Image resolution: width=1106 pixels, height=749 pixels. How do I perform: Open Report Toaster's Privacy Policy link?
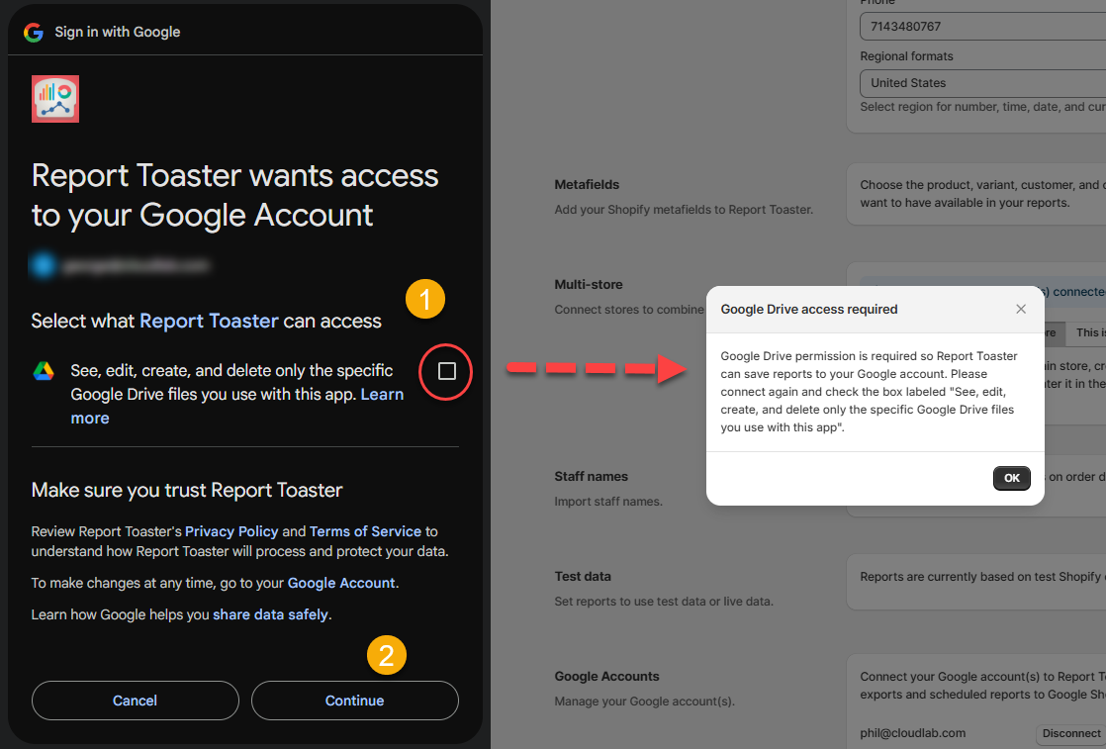coord(231,531)
